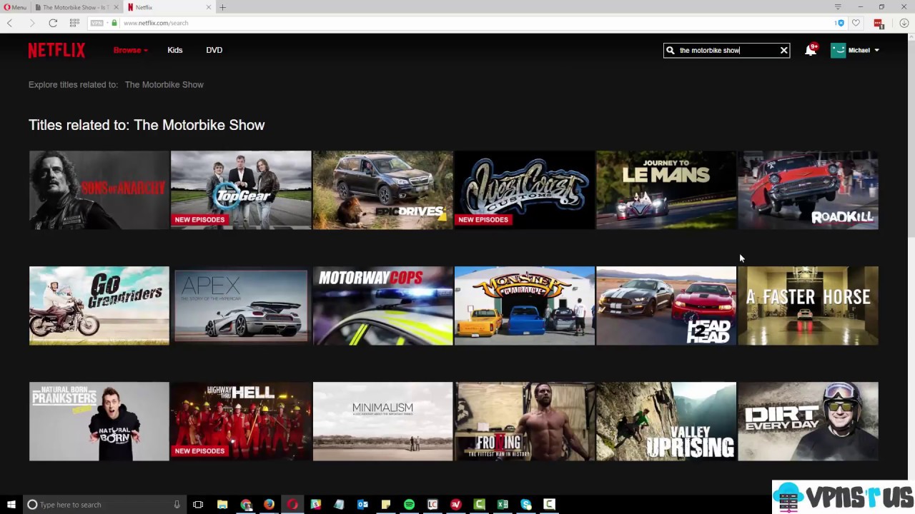
Task: Open the Apex hypercar title
Action: pos(241,306)
